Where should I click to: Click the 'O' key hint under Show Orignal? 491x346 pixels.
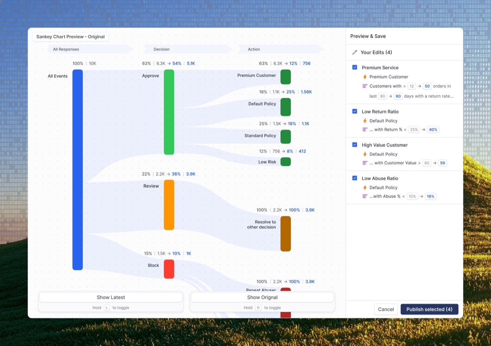259,308
